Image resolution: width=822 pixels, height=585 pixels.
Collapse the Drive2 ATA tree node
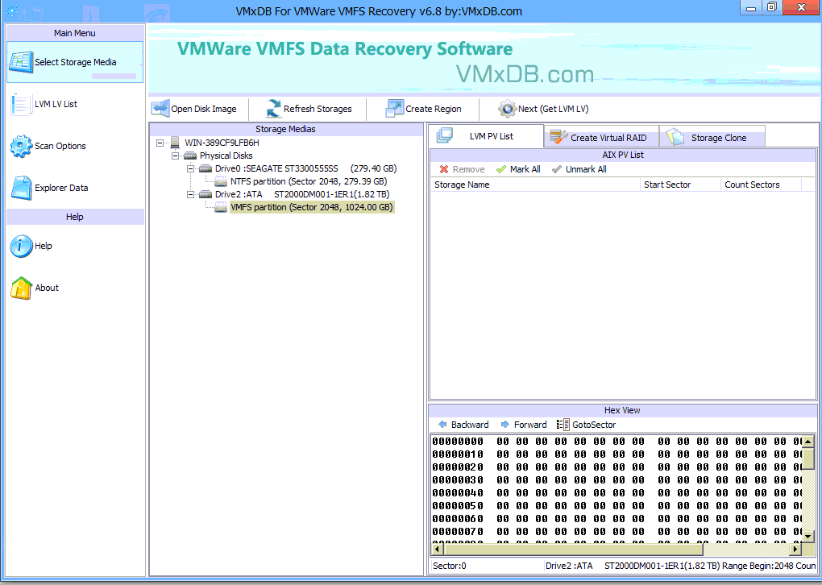[x=190, y=194]
